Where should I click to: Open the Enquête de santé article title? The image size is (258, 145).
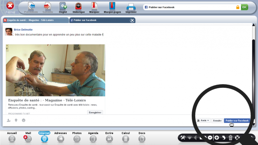coord(47,100)
